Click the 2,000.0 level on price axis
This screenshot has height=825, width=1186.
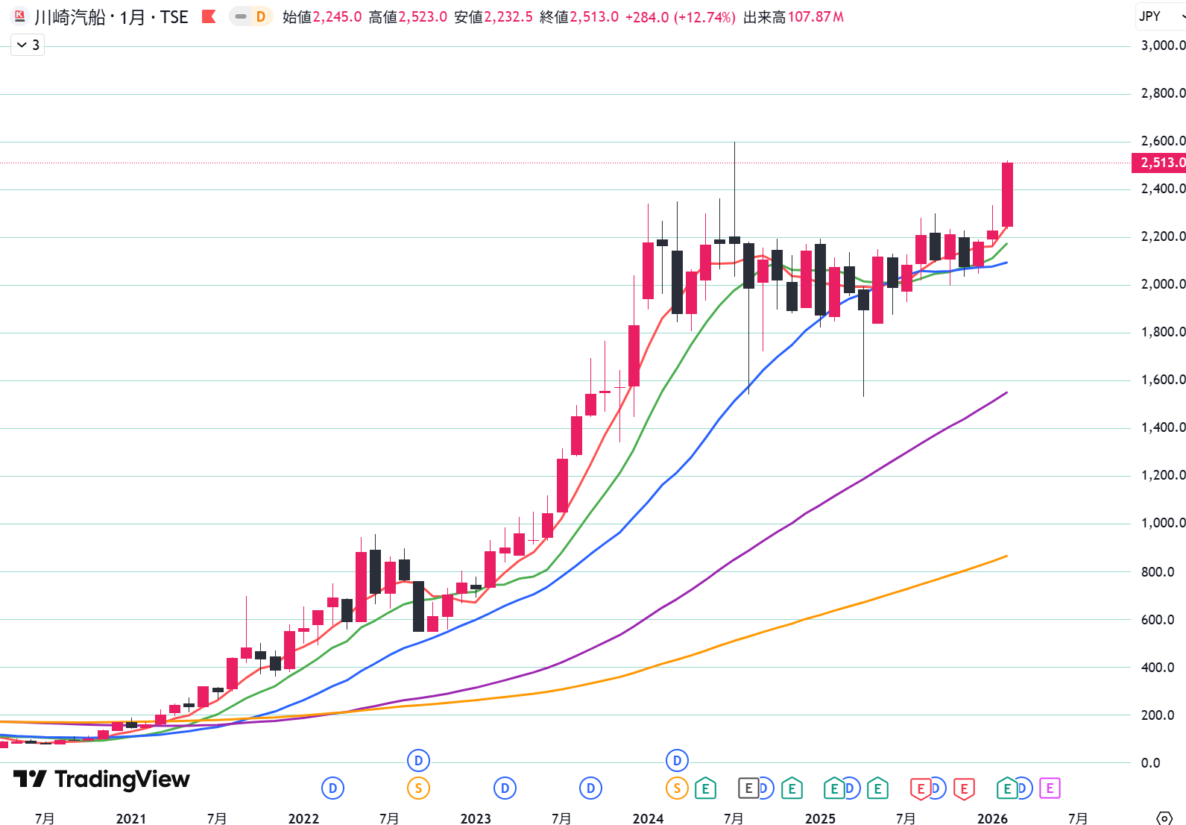click(x=1162, y=284)
